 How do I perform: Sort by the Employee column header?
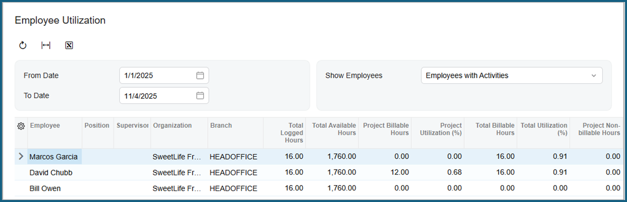[x=45, y=126]
